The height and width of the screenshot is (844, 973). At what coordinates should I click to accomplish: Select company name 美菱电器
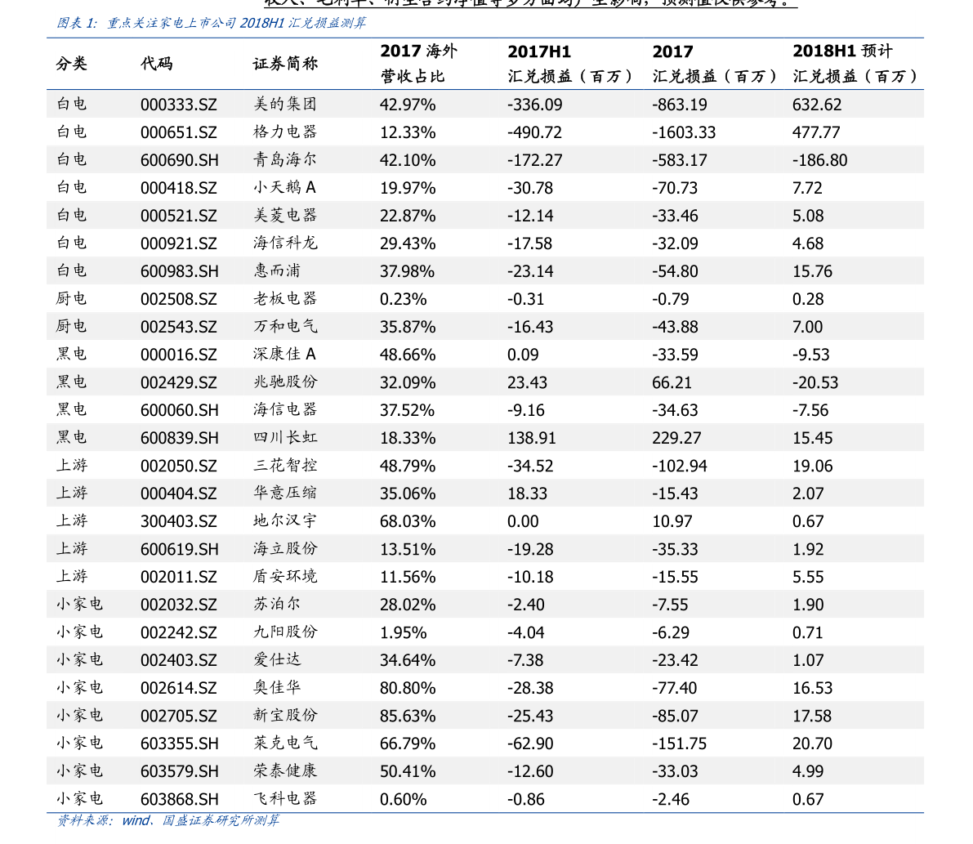pyautogui.click(x=285, y=215)
